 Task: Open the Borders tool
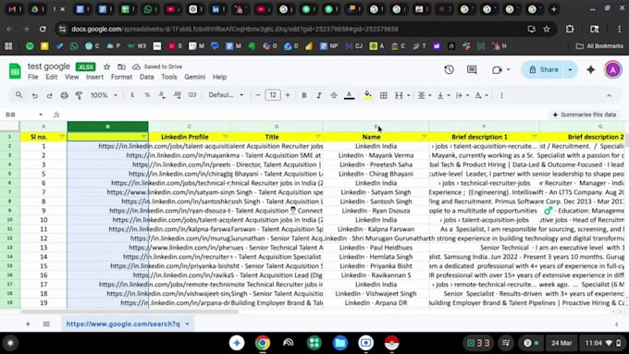[x=384, y=95]
